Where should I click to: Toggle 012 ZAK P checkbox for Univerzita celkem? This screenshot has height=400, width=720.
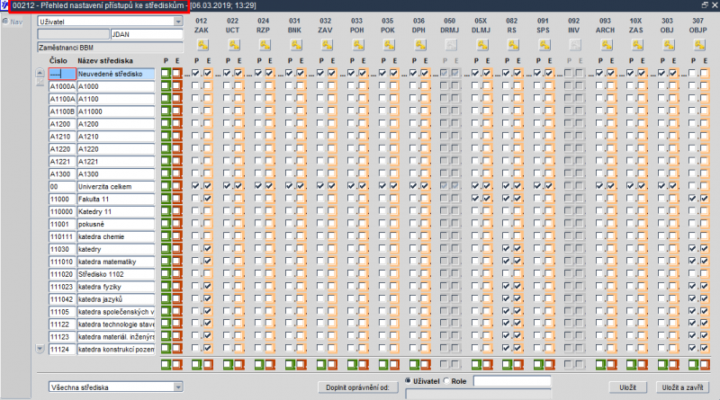pos(196,186)
